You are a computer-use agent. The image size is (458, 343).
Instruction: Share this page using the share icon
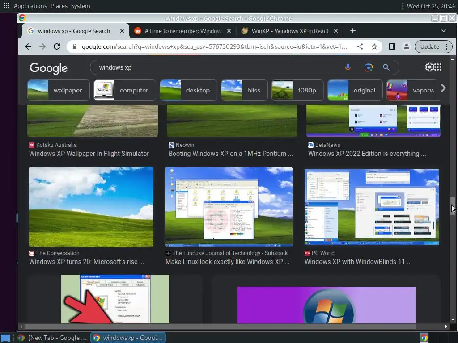tap(360, 46)
